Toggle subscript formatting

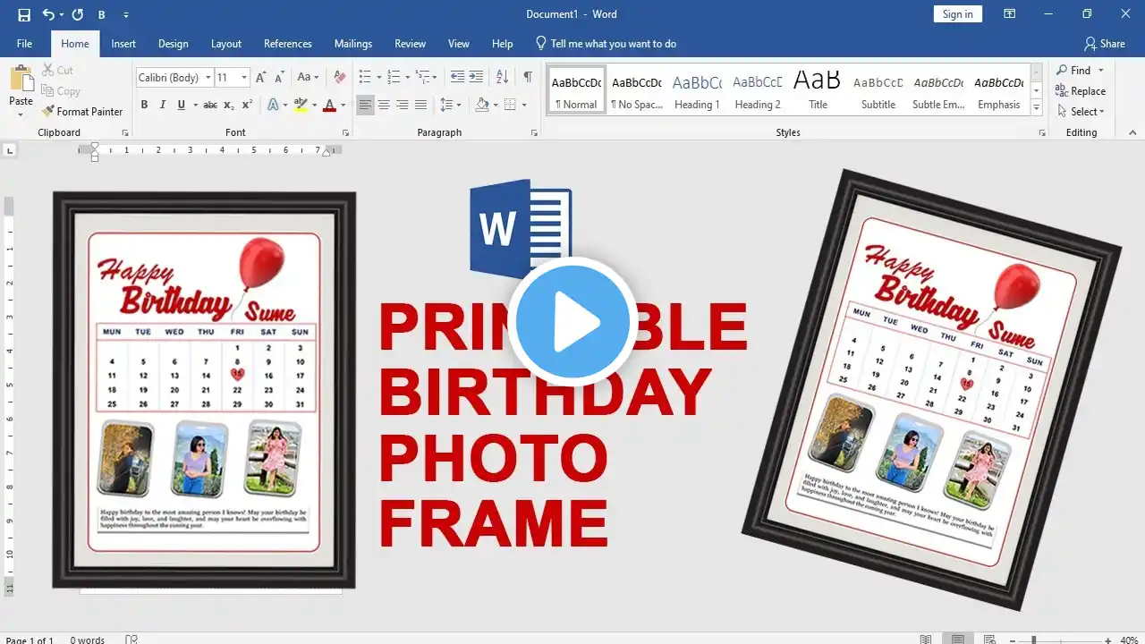click(x=229, y=106)
